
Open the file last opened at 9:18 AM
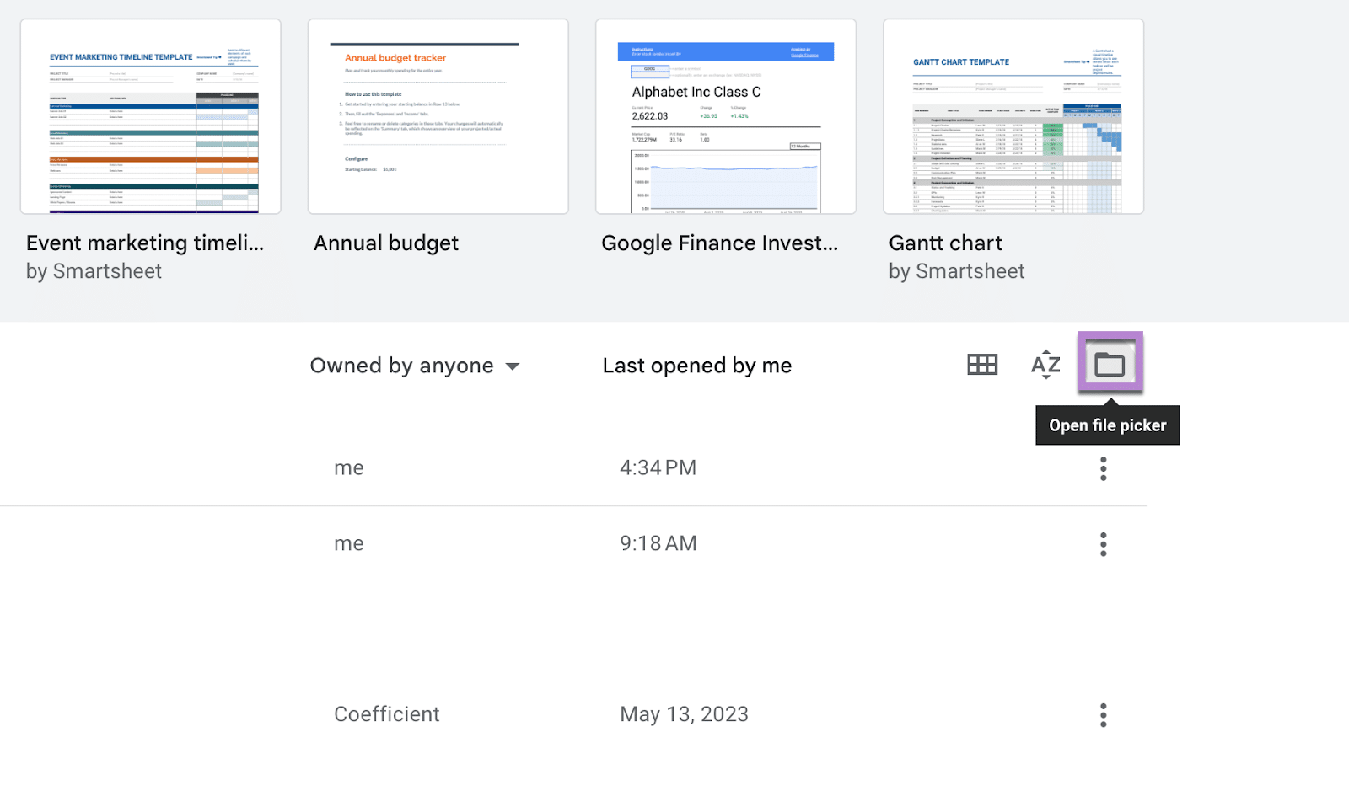pos(658,544)
